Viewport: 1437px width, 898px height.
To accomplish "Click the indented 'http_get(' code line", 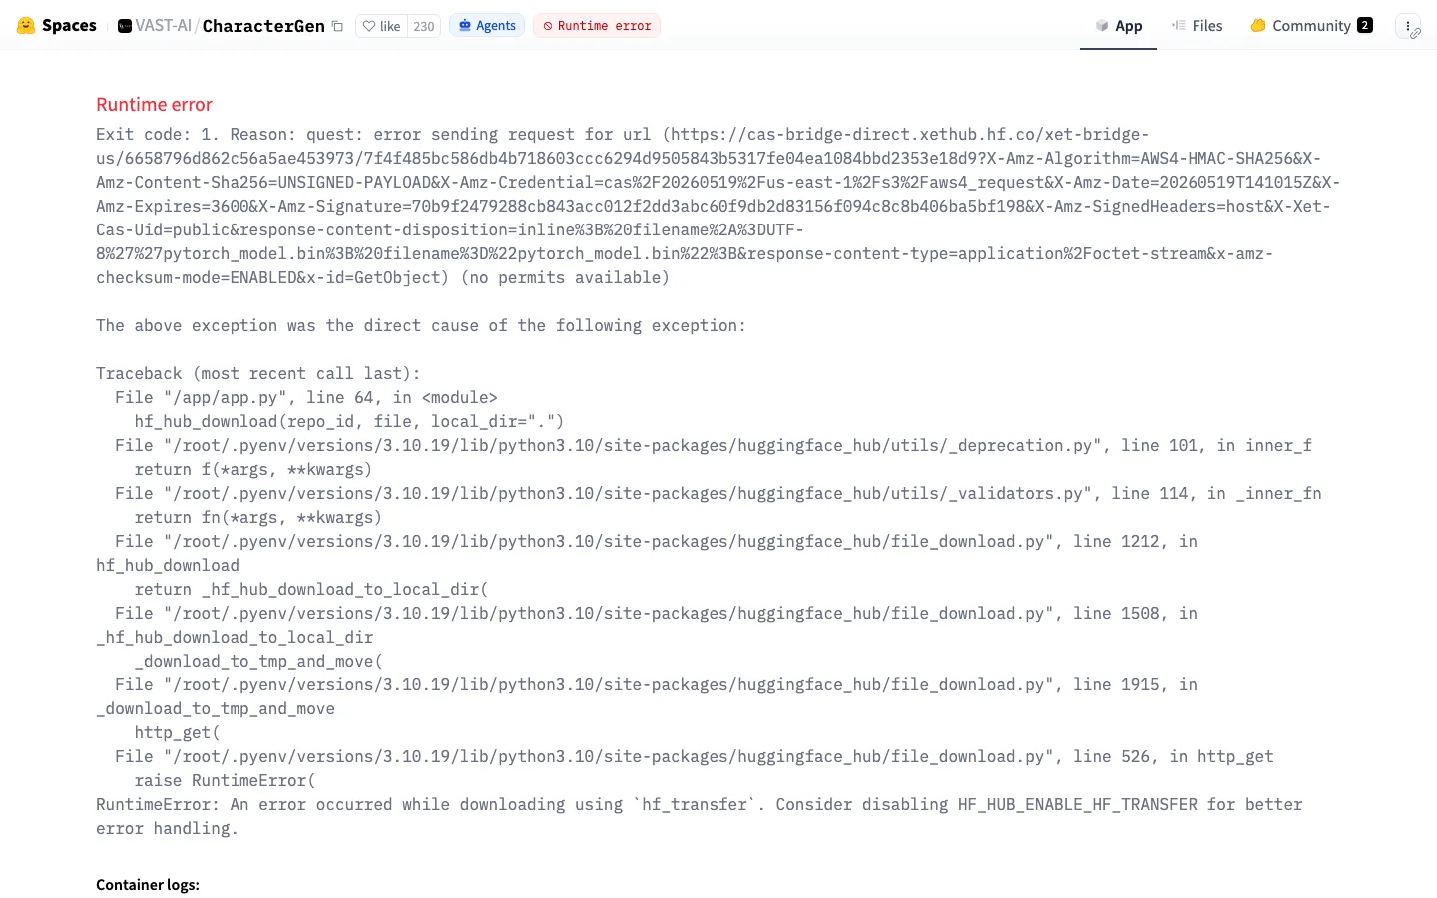I will point(178,732).
